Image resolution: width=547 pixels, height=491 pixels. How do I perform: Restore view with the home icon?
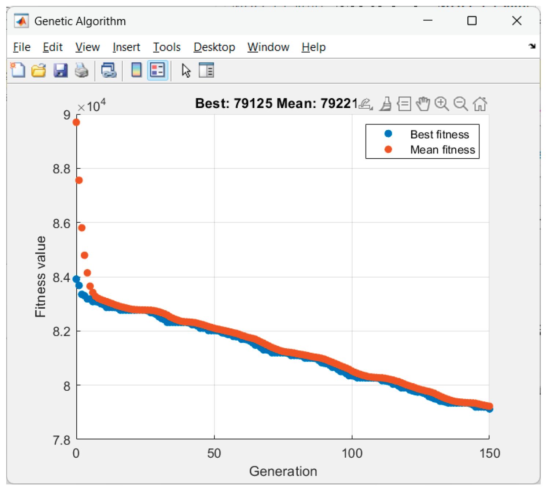(x=480, y=104)
